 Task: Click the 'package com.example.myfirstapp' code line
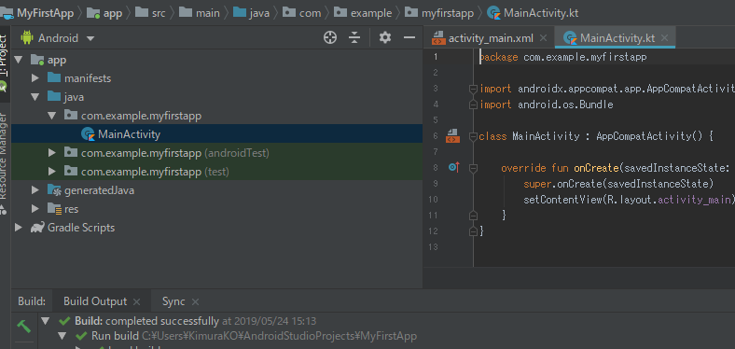click(x=563, y=57)
